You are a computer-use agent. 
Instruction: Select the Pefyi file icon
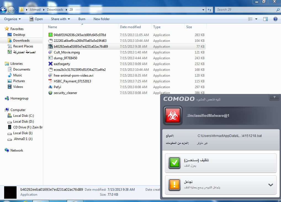tap(51, 87)
